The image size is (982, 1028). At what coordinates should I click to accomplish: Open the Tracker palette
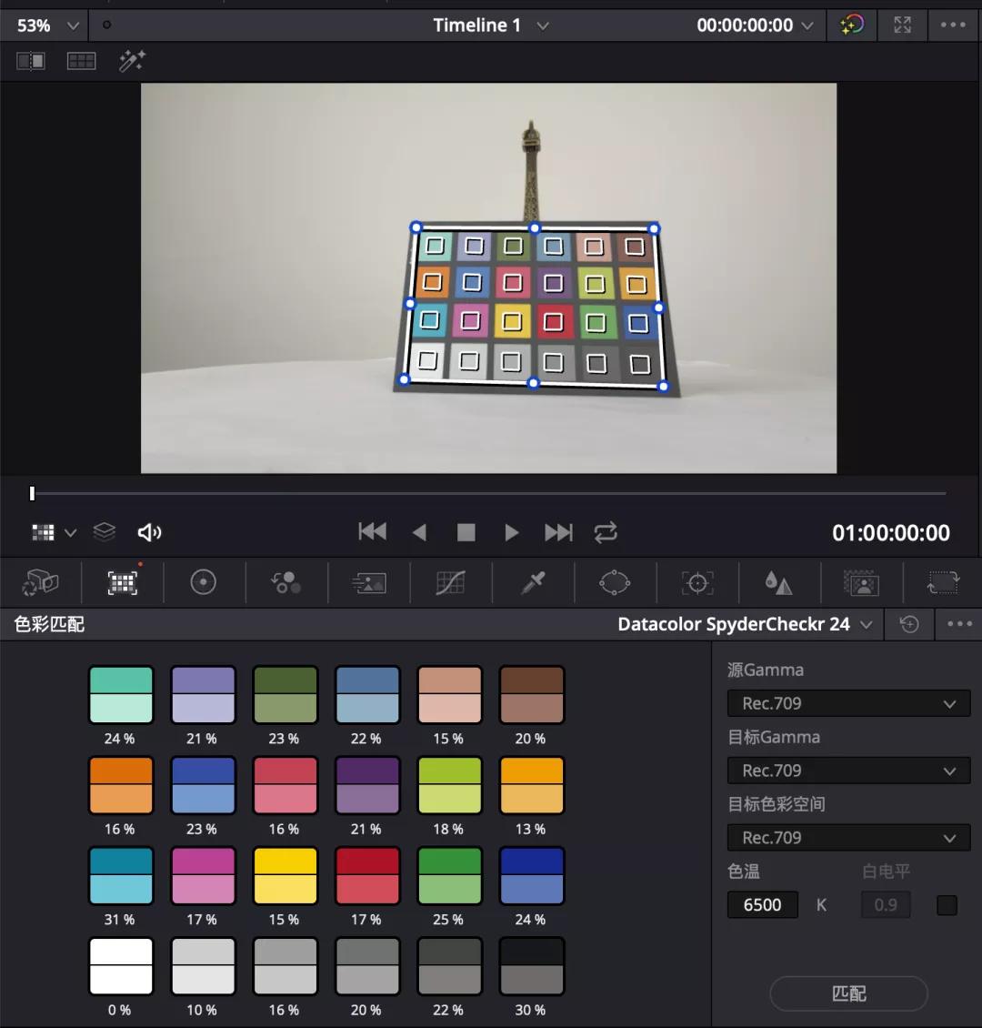click(697, 583)
